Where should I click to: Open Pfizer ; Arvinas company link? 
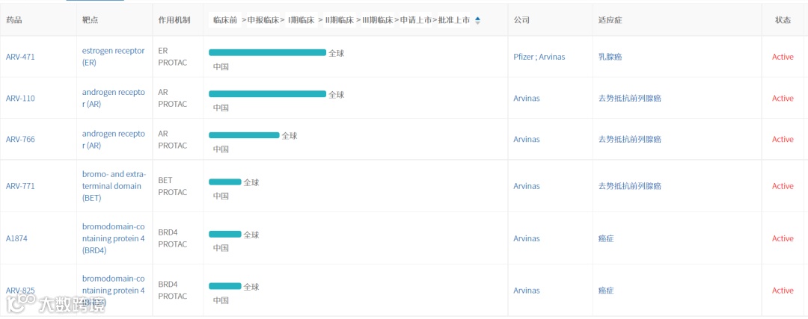[539, 57]
